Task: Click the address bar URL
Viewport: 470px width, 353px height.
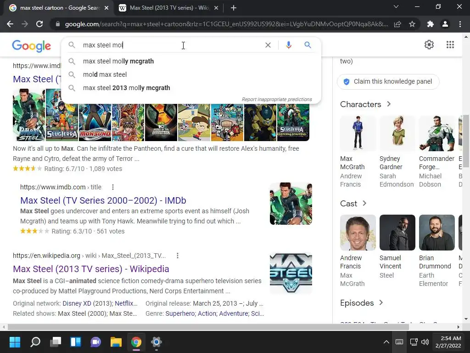Action: pyautogui.click(x=226, y=24)
